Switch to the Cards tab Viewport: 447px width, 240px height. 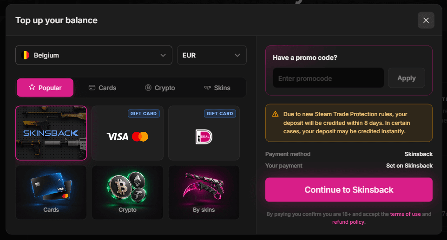(x=102, y=88)
